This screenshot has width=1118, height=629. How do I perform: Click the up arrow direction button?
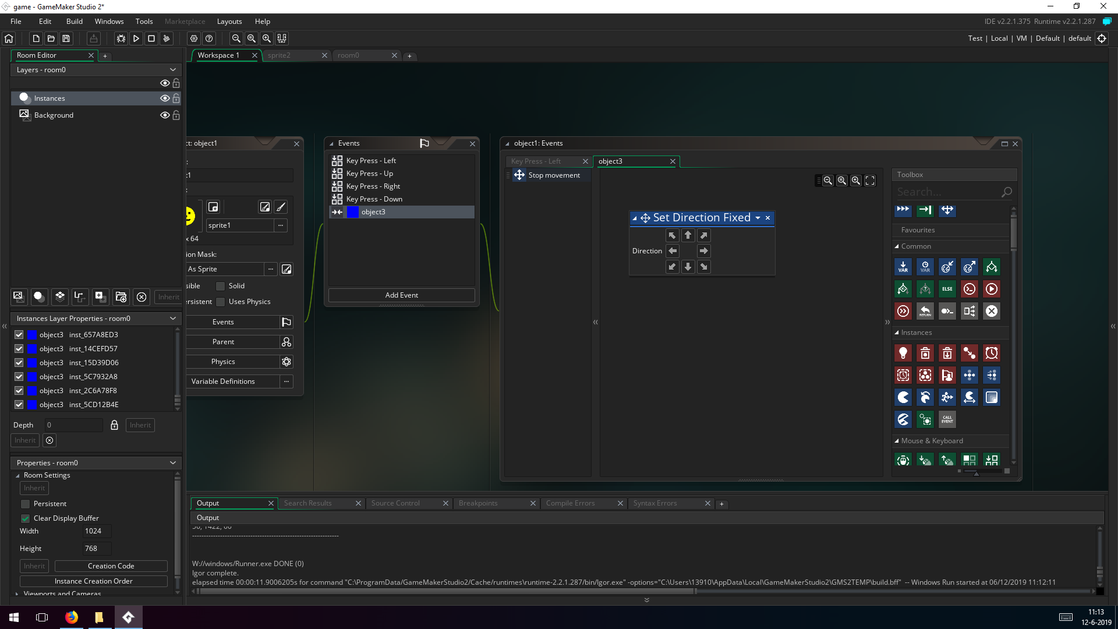[688, 235]
